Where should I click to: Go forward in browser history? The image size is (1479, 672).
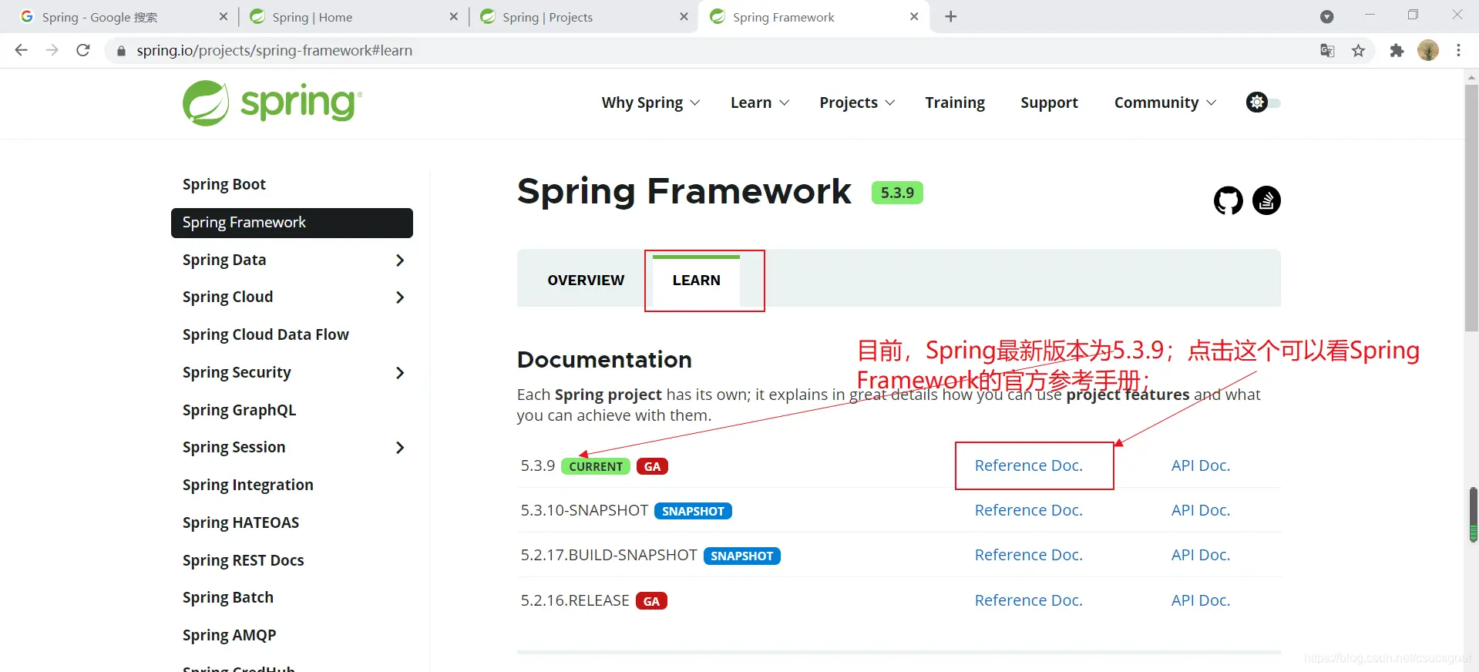click(x=52, y=50)
